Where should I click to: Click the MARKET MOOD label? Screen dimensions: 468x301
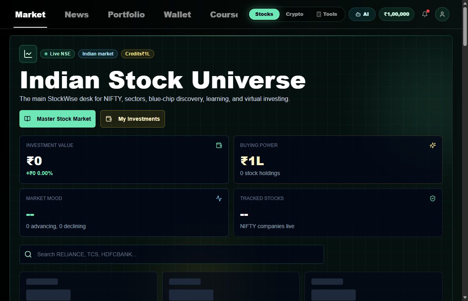click(44, 198)
